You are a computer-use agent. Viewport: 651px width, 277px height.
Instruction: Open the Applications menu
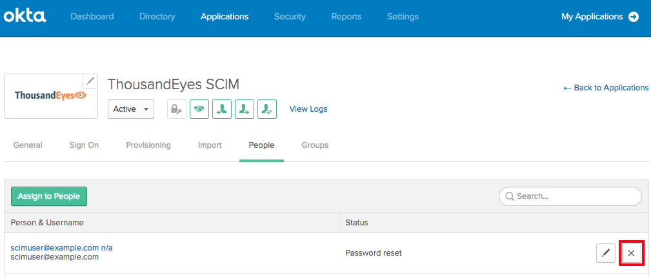point(225,17)
